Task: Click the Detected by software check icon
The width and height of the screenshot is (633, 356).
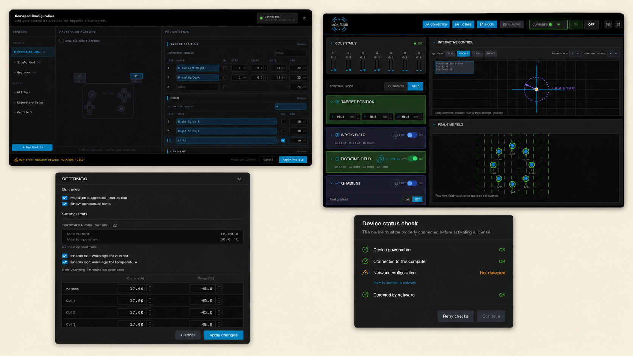Action: 365,295
